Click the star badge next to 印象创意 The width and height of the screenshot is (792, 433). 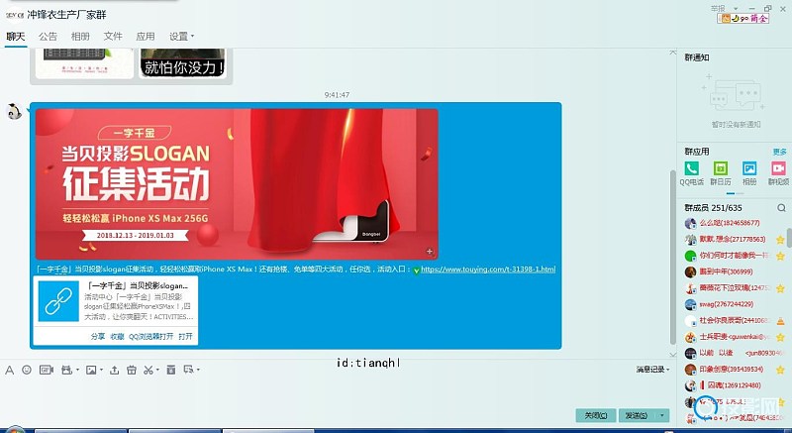coord(780,370)
